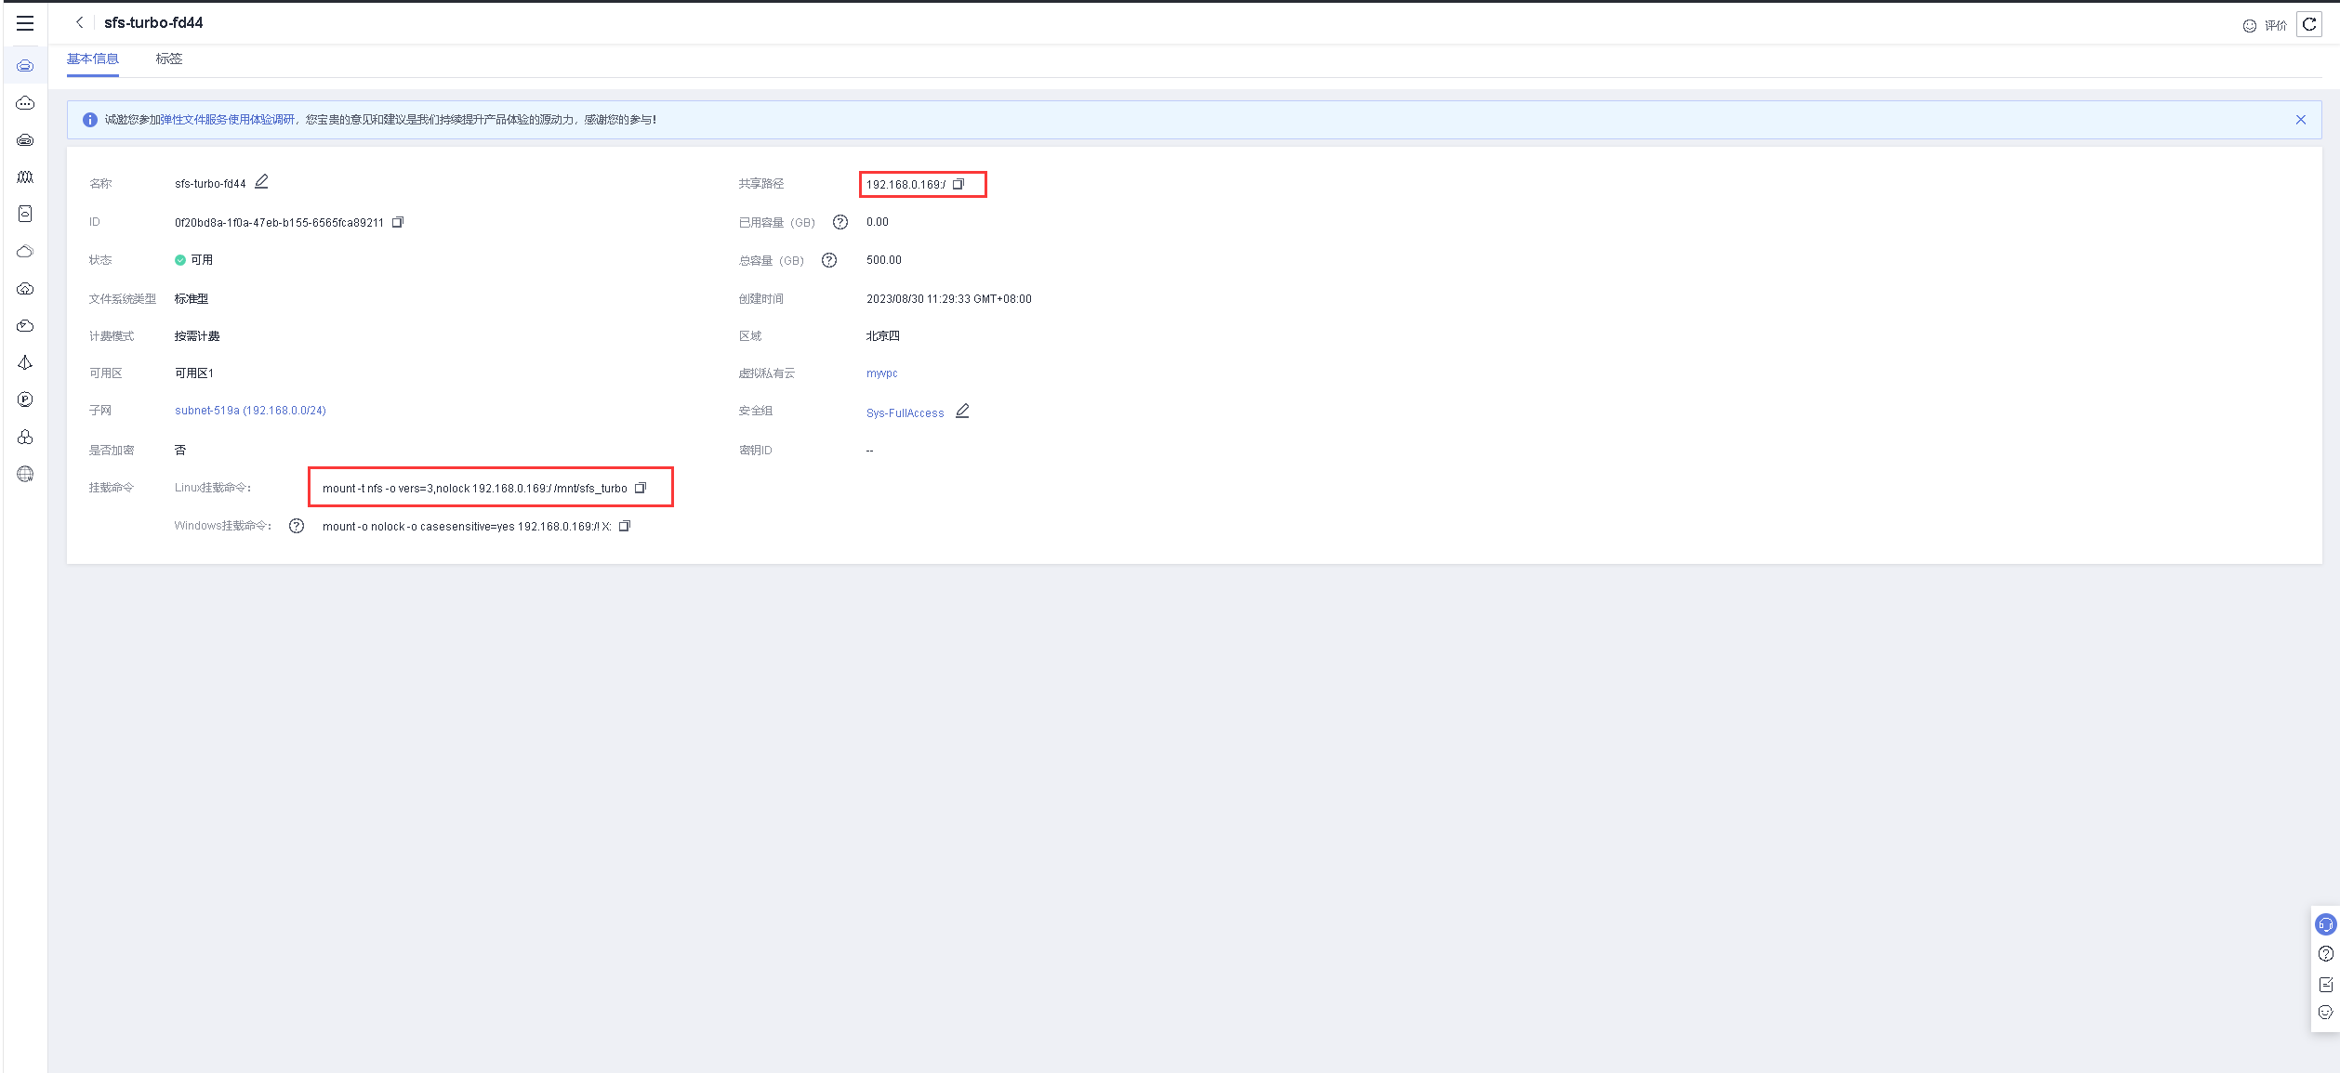Open the hamburger navigation menu
2340x1073 pixels.
coord(25,23)
